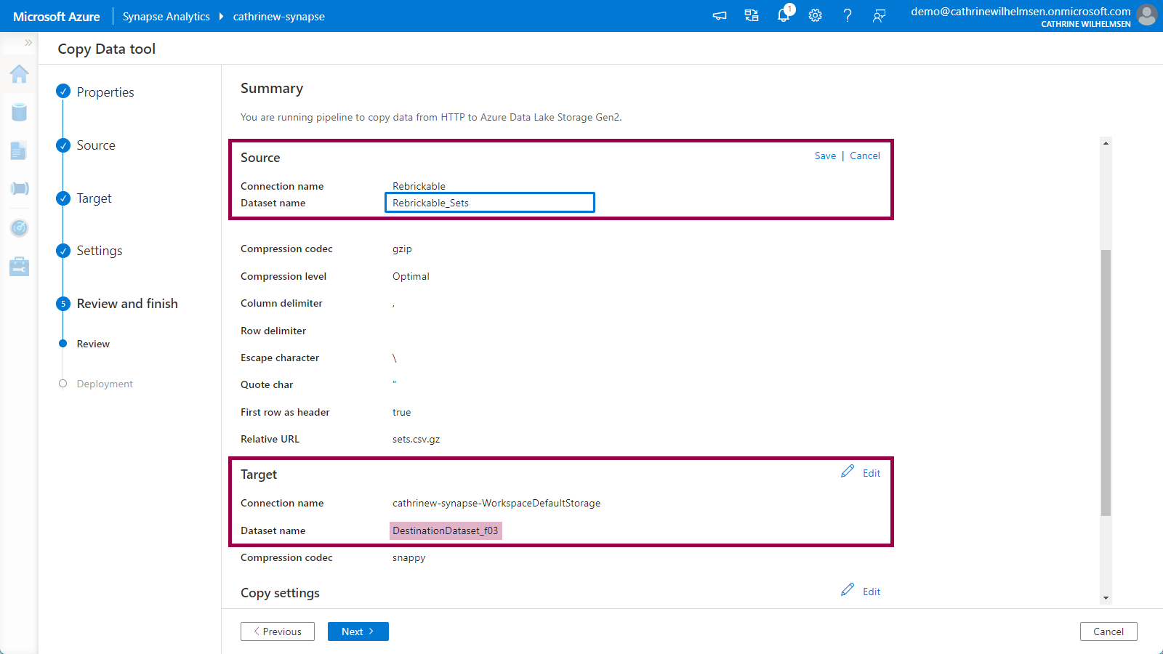Open the Develop hub document icon
Screen dimensions: 1163x654
point(19,150)
